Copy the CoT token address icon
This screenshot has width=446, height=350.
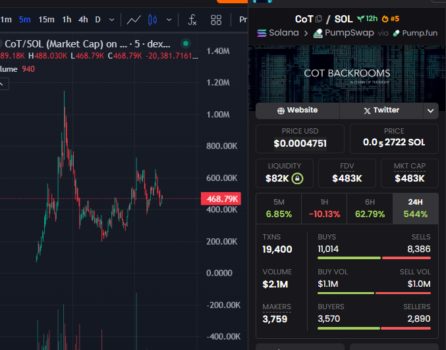pyautogui.click(x=319, y=19)
